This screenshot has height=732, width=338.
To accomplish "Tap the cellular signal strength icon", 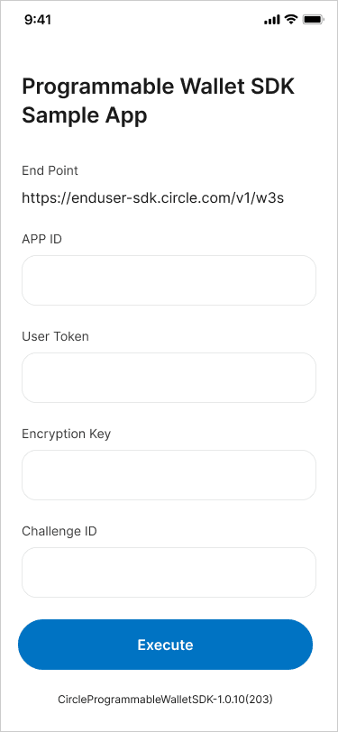I will click(x=271, y=20).
